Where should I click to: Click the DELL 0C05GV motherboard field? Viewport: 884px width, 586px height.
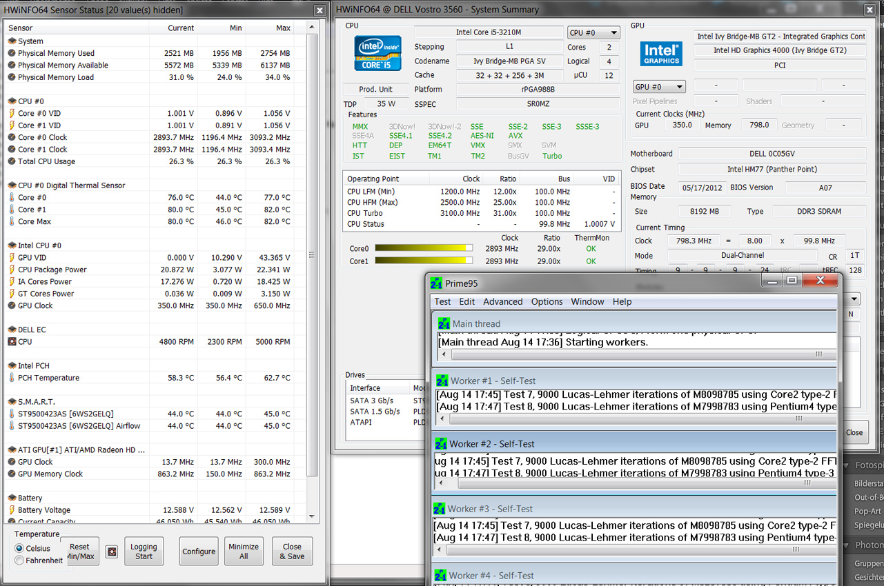772,154
